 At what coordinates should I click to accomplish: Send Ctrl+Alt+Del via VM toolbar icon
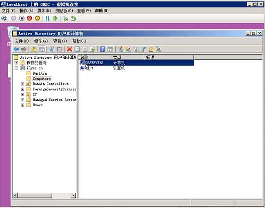pos(4,18)
